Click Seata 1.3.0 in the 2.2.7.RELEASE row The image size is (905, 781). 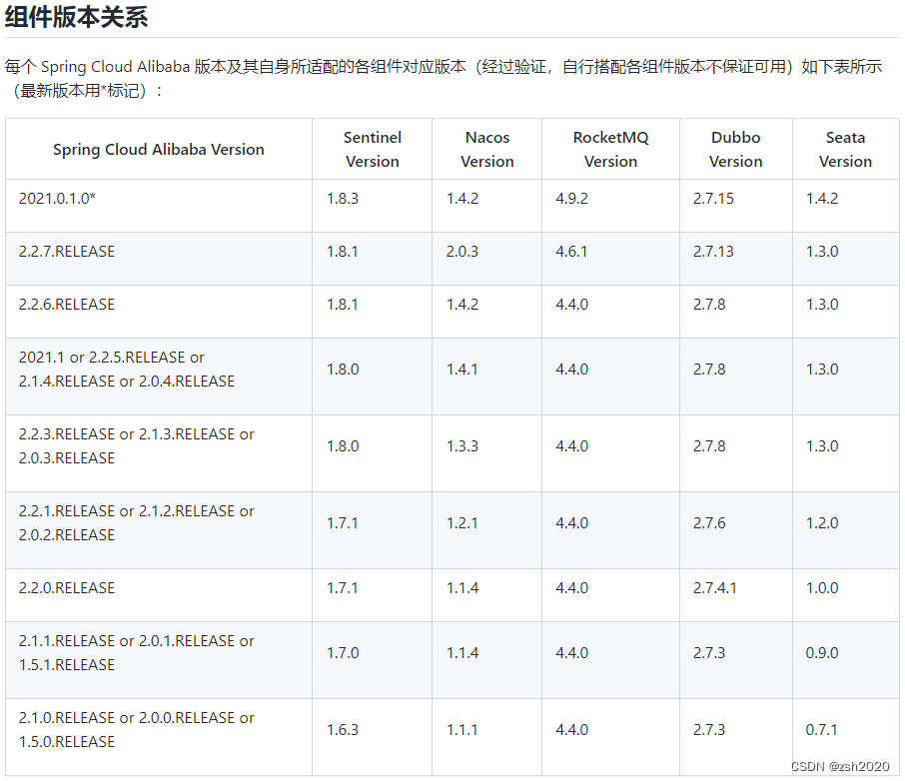(x=822, y=252)
